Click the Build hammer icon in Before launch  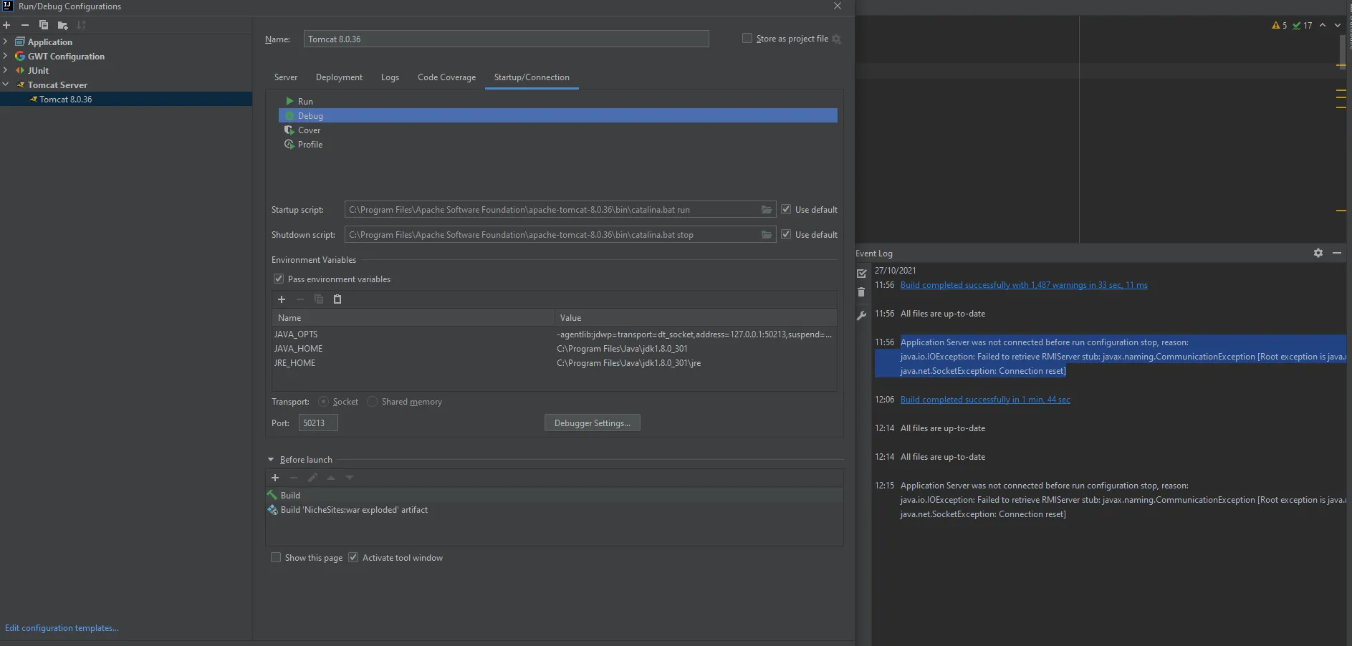point(272,495)
